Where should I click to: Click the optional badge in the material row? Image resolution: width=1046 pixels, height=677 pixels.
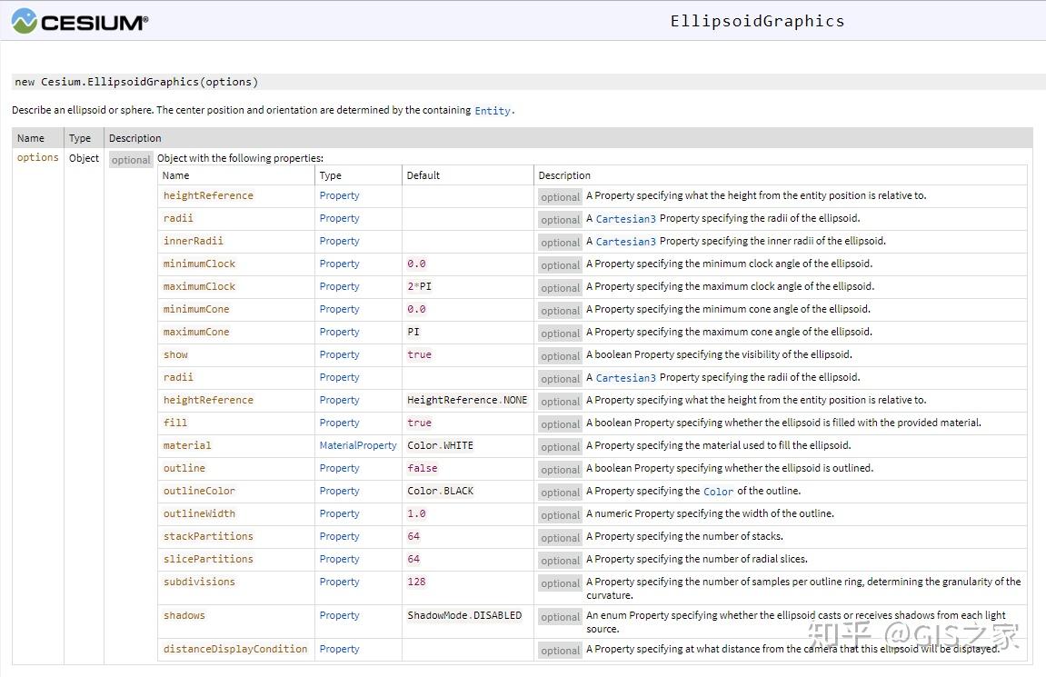click(x=560, y=447)
